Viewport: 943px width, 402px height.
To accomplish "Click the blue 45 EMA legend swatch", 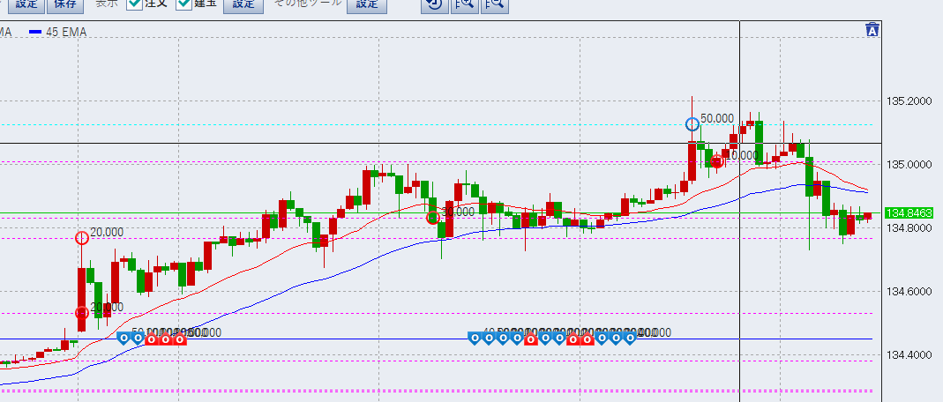I will 35,32.
